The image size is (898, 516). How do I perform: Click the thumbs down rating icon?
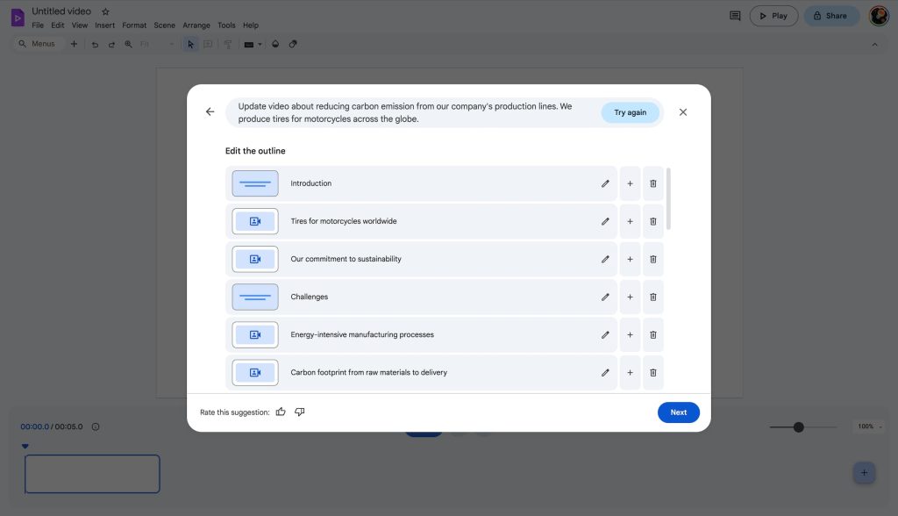300,412
